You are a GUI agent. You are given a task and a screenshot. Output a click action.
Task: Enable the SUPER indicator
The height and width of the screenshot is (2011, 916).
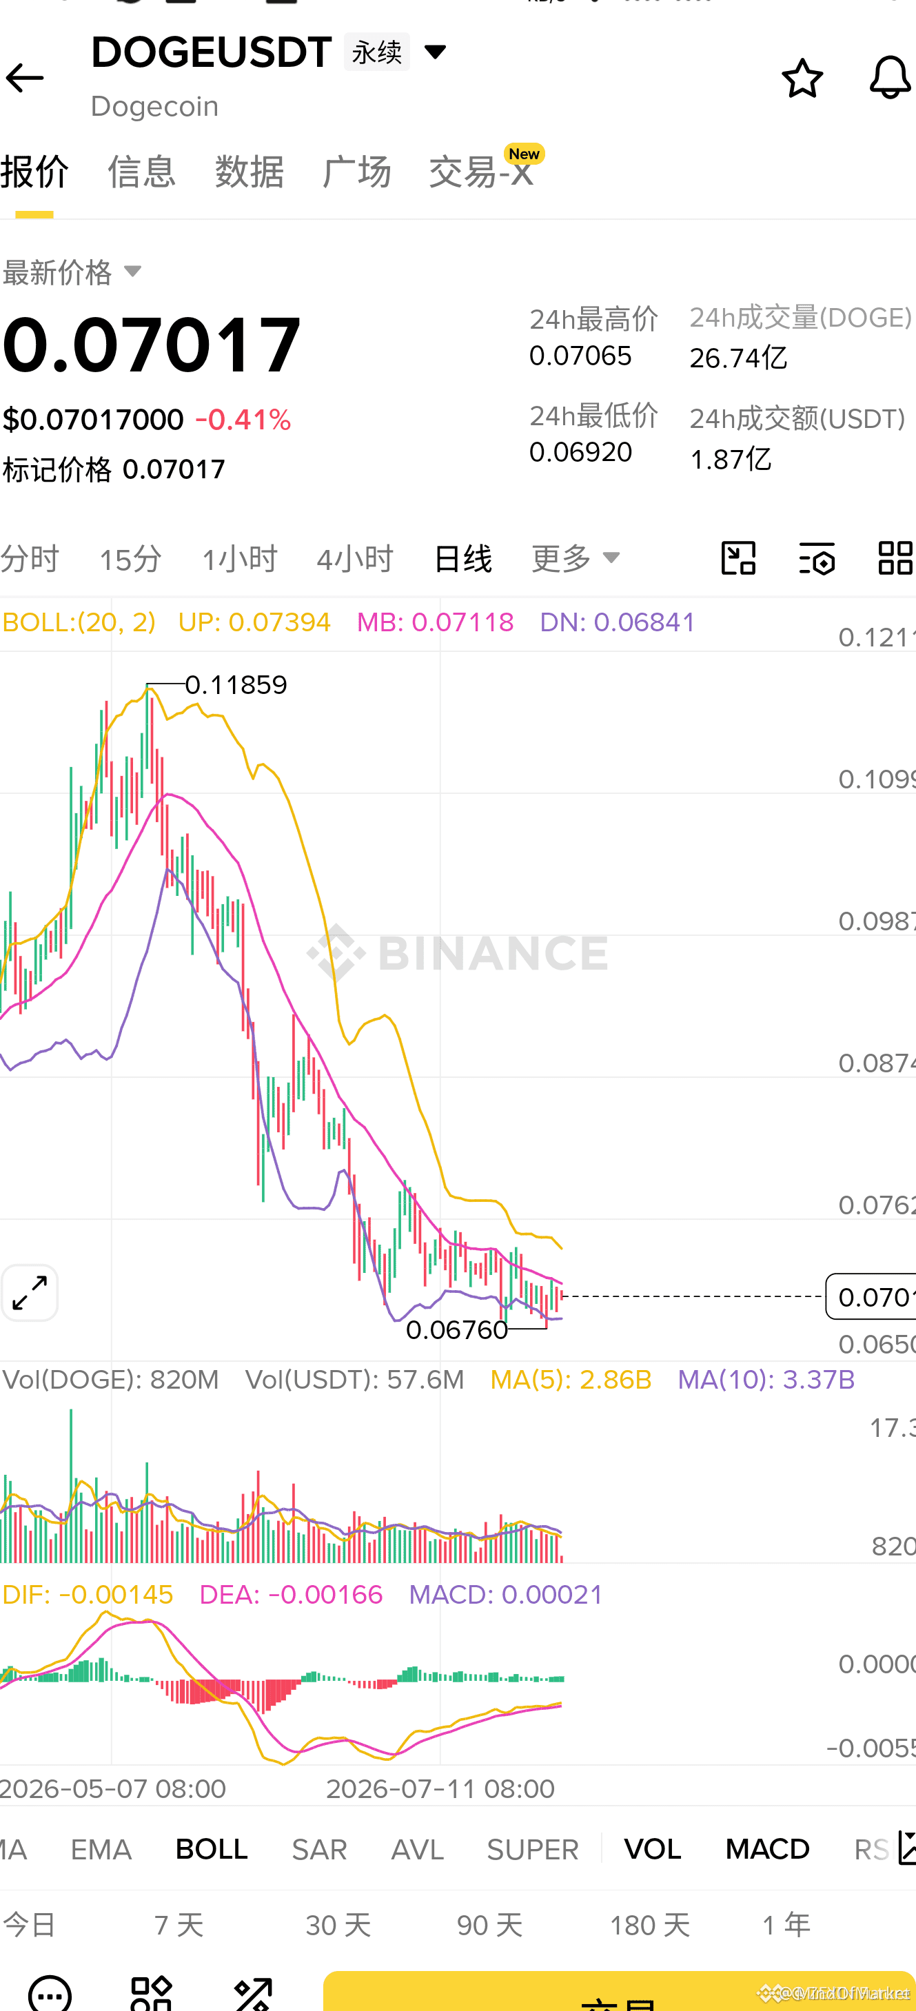(533, 1850)
